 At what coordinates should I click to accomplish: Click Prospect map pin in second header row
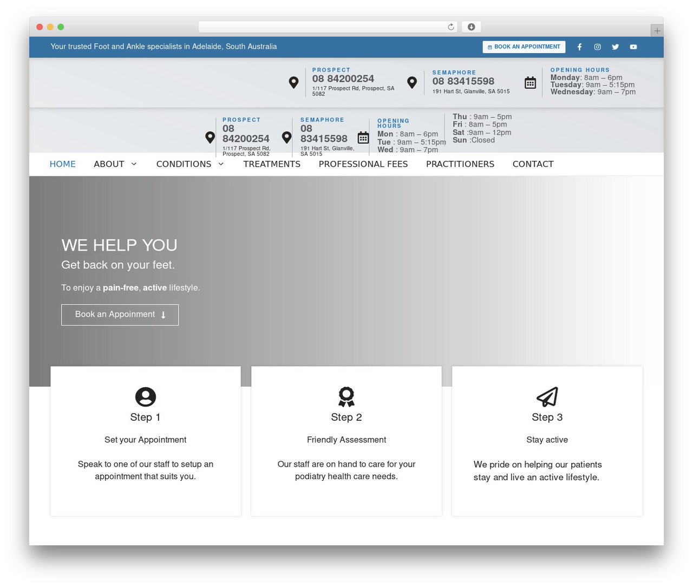(210, 138)
